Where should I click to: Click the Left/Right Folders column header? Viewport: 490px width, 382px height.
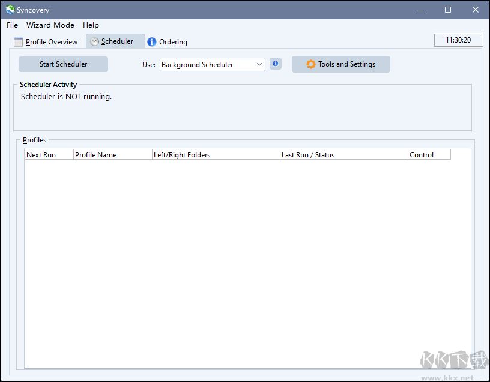click(x=216, y=155)
